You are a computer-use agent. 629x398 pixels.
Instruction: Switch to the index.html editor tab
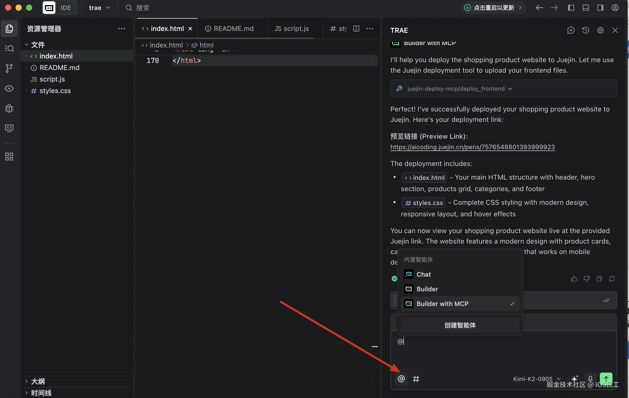(166, 29)
